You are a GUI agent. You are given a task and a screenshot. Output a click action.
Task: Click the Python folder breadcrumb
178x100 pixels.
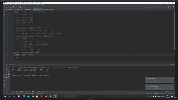pos(16,7)
